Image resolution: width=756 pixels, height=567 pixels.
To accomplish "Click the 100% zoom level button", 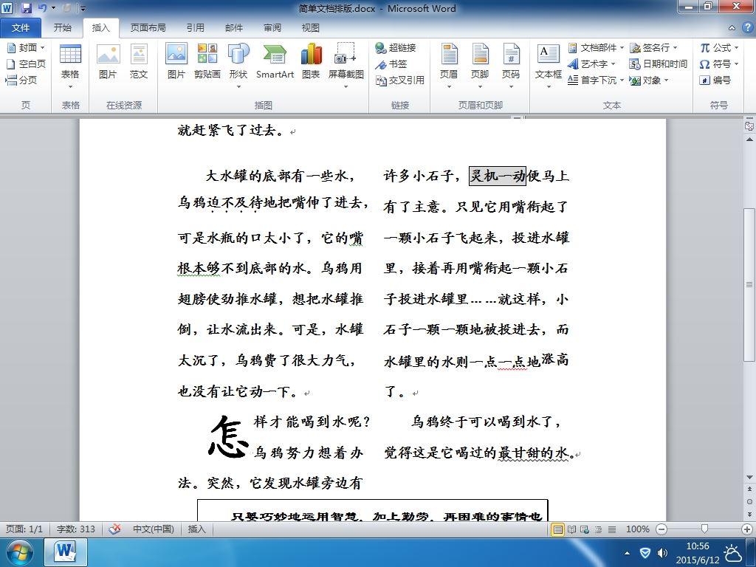I will point(637,529).
